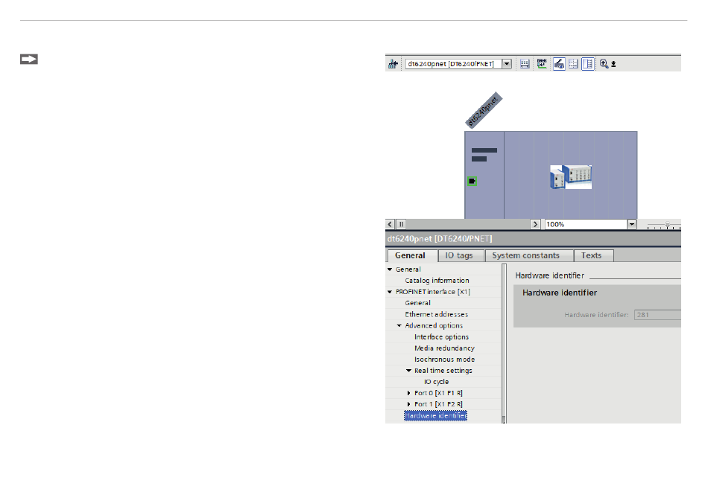Click the network view icon left of device dropdown

coord(393,64)
